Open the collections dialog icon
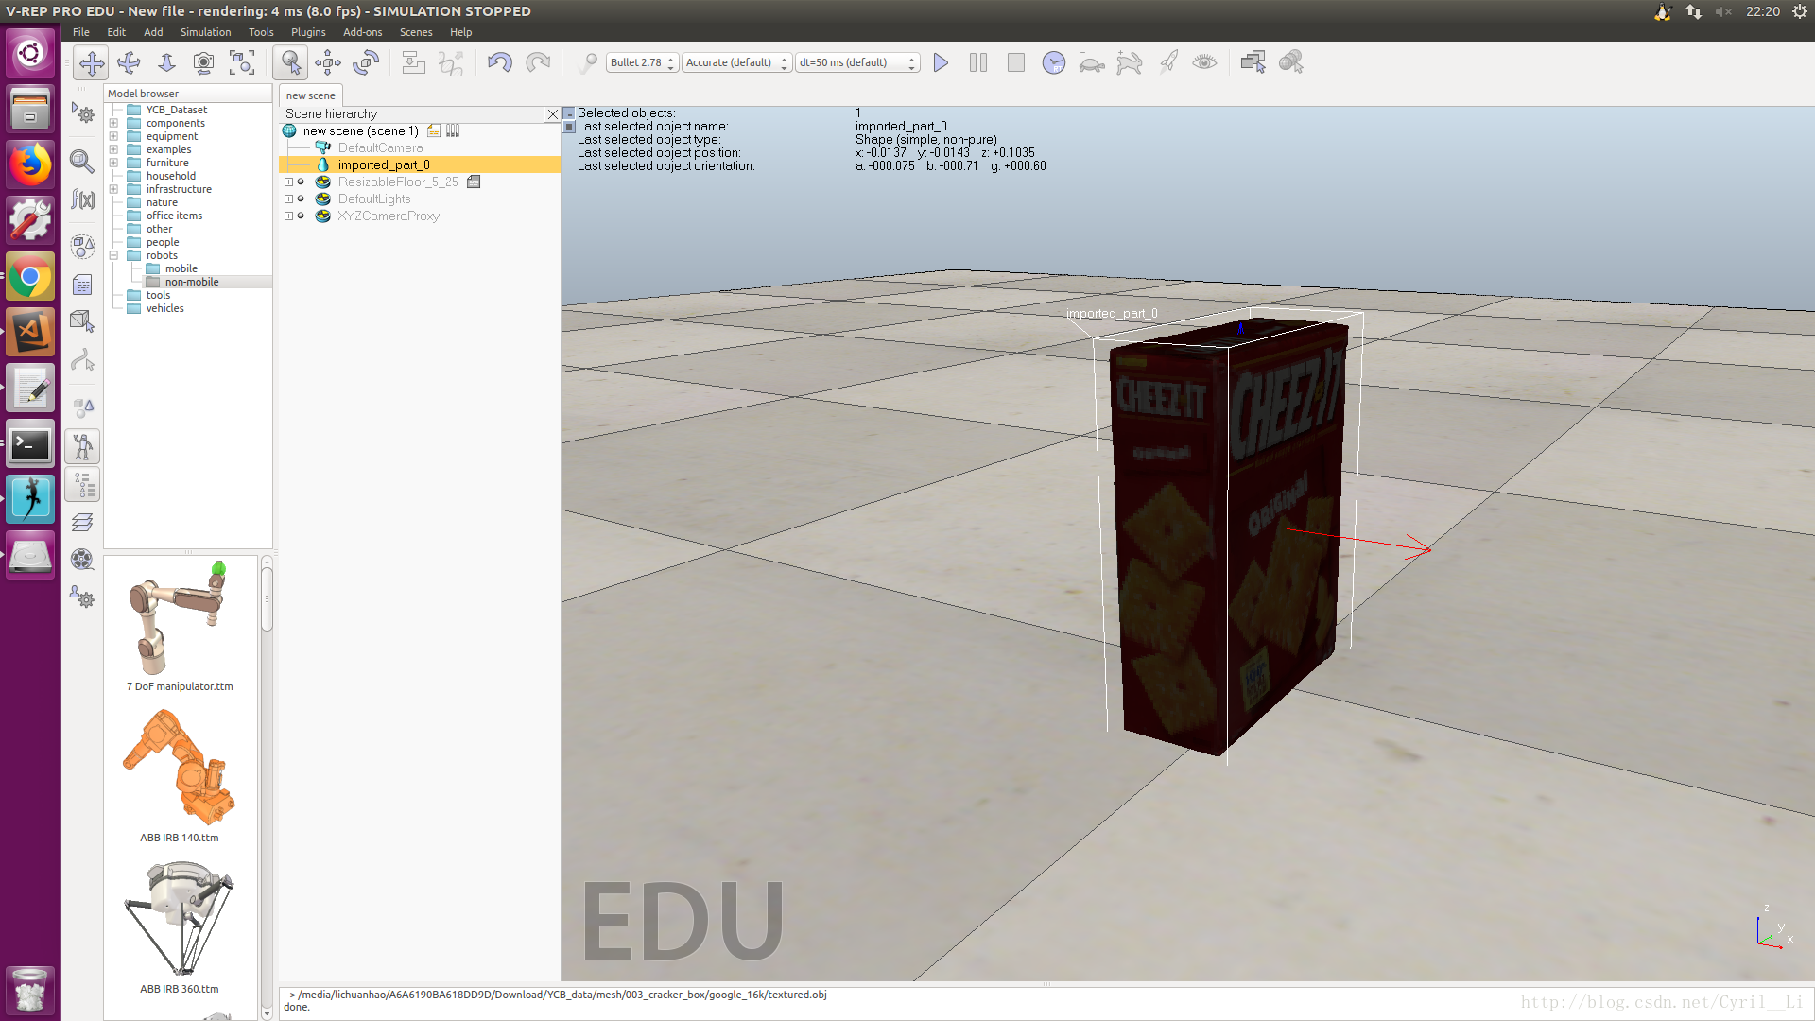The width and height of the screenshot is (1815, 1021). pyautogui.click(x=82, y=247)
